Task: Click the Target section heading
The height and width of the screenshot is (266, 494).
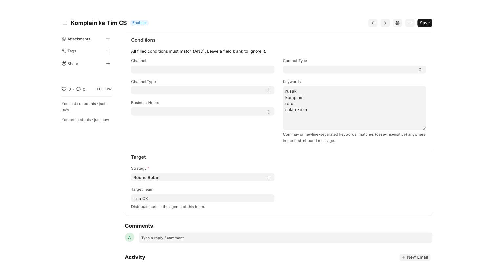Action: click(138, 157)
